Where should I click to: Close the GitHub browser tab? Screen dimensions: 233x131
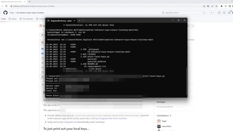(25, 1)
